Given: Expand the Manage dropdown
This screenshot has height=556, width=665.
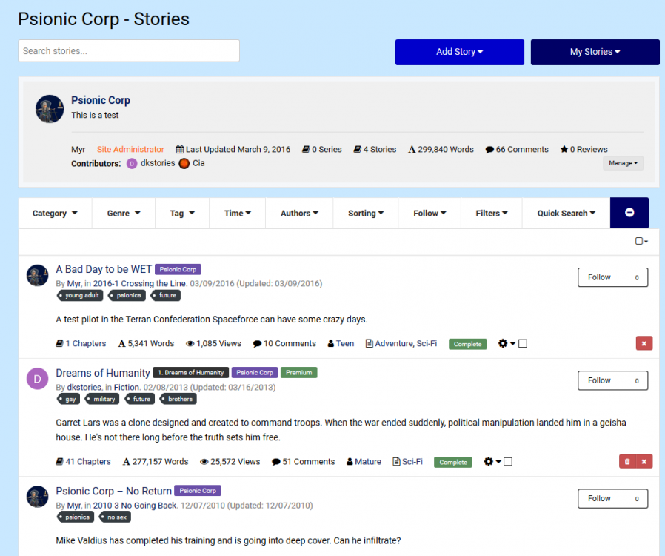Looking at the screenshot, I should click(x=623, y=163).
